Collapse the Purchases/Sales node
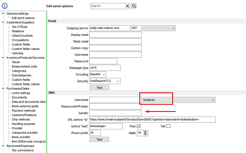Image resolution: width=246 pixels, height=153 pixels. point(3,88)
